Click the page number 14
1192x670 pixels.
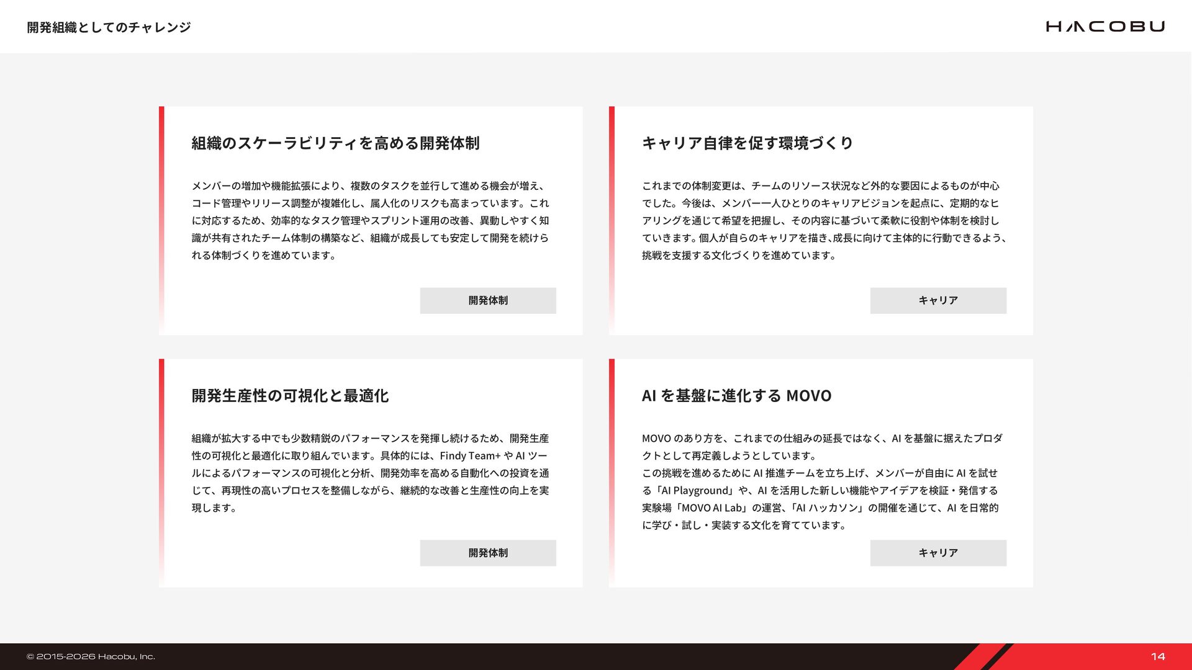pyautogui.click(x=1158, y=656)
